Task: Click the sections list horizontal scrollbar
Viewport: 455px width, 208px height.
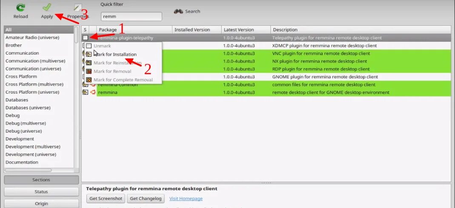Action: point(28,170)
